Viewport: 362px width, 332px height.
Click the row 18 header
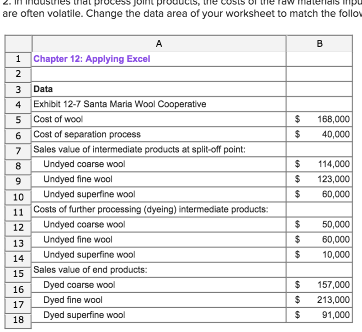(x=18, y=321)
